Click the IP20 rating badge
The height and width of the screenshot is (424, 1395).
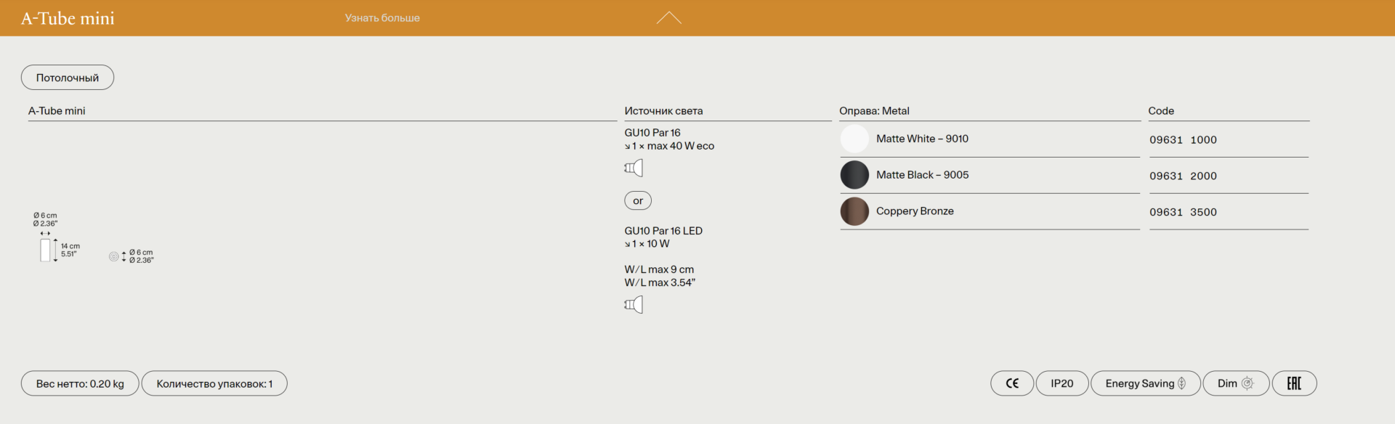click(1062, 383)
